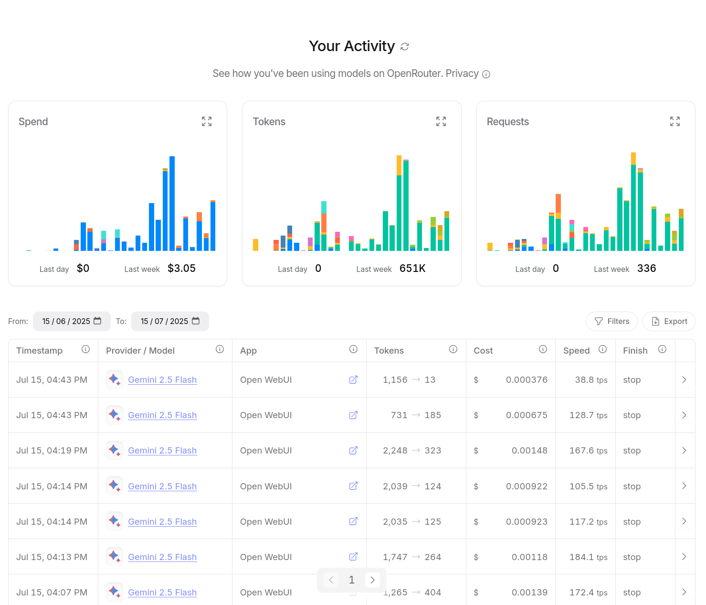Open Gemini 2.5 Flash link in 2,035-token row

162,521
